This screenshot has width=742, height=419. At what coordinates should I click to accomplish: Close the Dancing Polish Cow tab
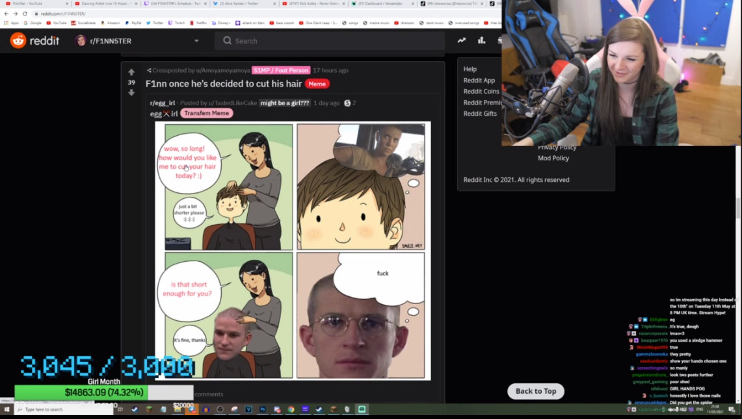point(137,4)
